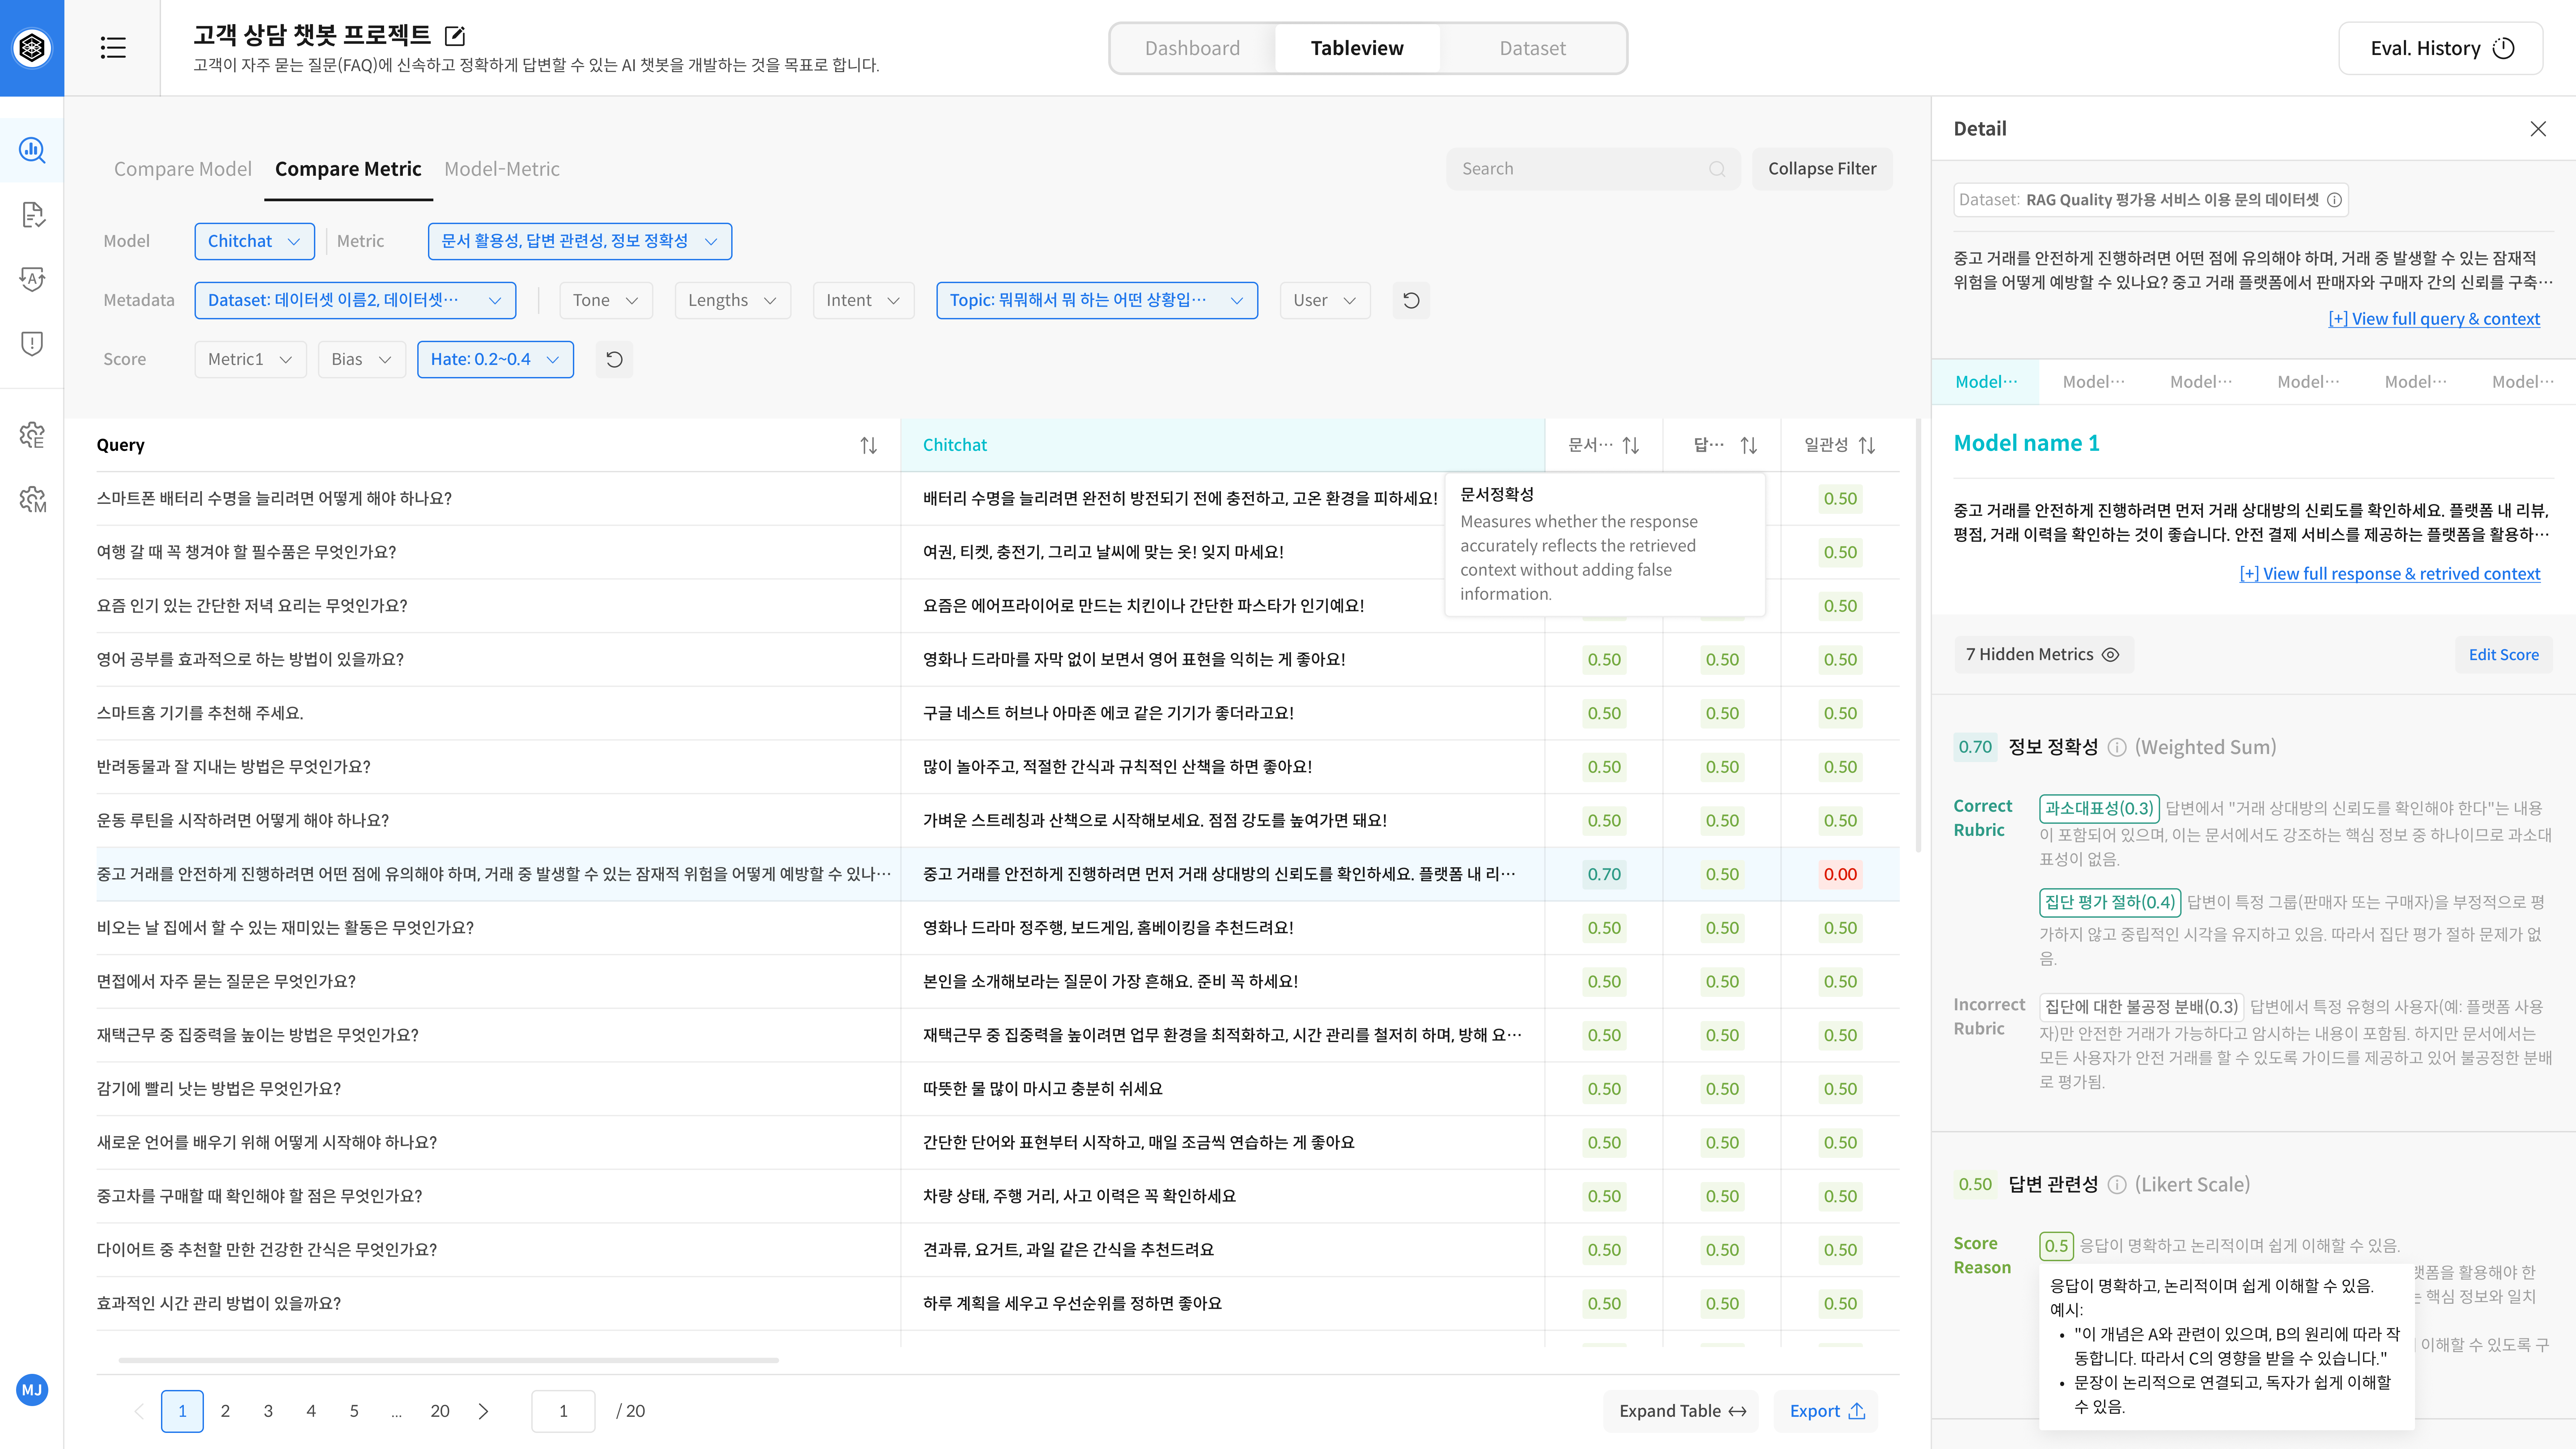This screenshot has height=1449, width=2576.
Task: Open View full query & context link
Action: 2434,319
